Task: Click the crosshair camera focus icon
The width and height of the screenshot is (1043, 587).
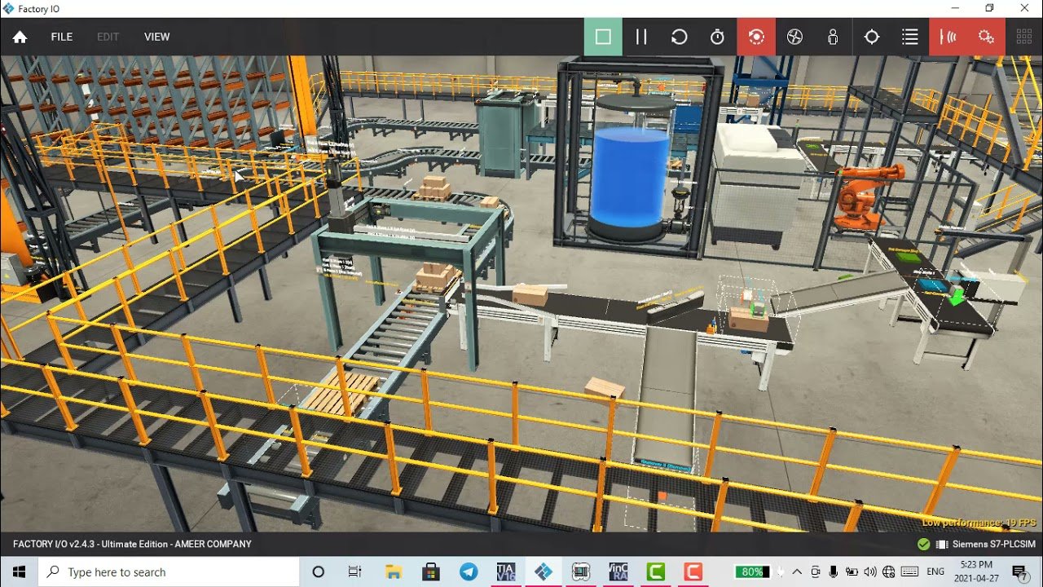Action: [x=872, y=37]
